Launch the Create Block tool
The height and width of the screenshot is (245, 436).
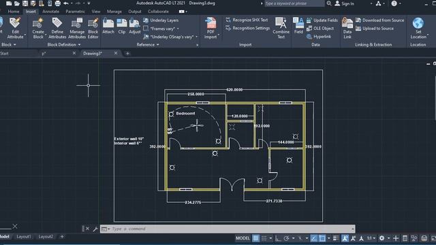(x=38, y=28)
